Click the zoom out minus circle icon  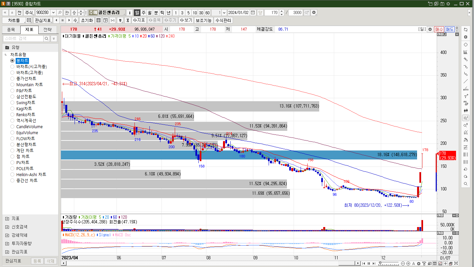pyautogui.click(x=403, y=263)
